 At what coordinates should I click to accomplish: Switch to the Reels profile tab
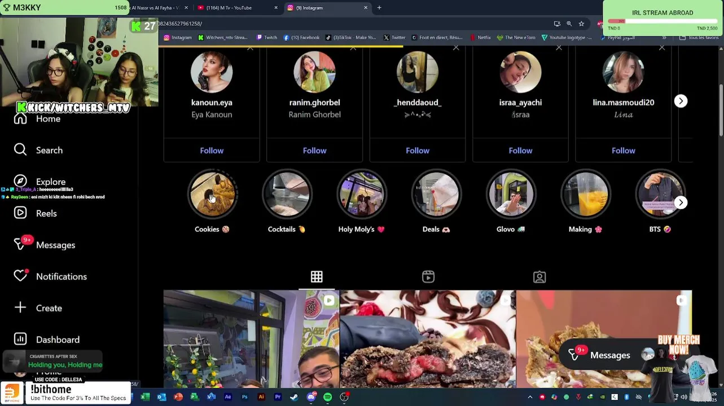click(x=428, y=277)
